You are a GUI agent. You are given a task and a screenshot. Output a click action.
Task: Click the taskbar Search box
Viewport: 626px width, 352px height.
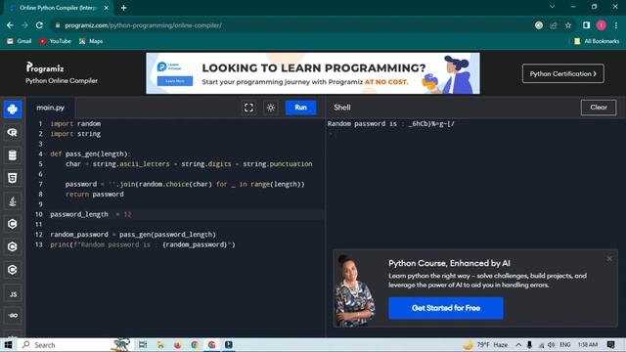click(x=76, y=344)
